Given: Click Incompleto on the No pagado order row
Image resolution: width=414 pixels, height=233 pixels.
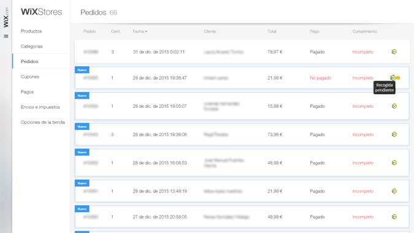Looking at the screenshot, I should [x=362, y=78].
